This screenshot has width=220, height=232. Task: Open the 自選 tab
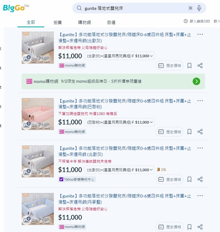pos(111,23)
